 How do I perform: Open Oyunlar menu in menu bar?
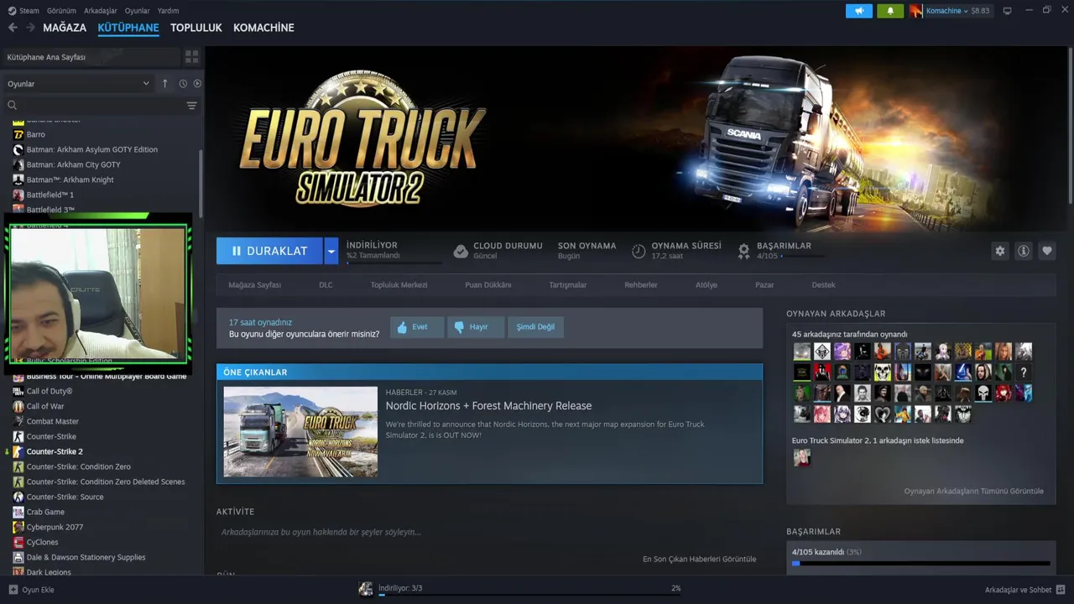point(138,11)
